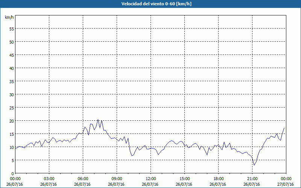Click the wind speed peak near 07:20

point(98,120)
